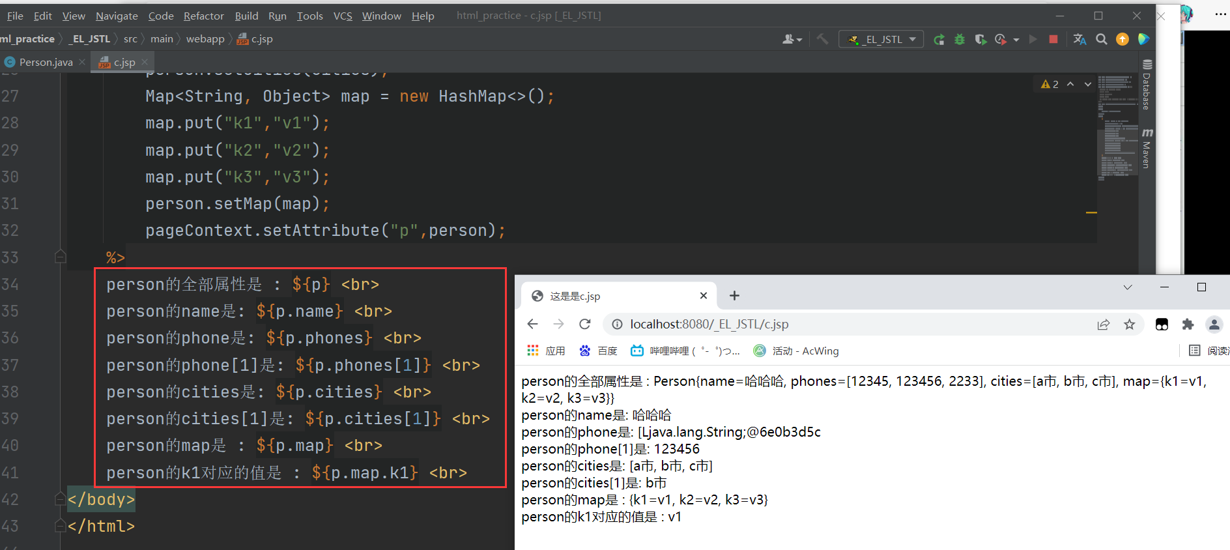This screenshot has width=1230, height=550.
Task: Open the VCS menu
Action: (x=343, y=16)
